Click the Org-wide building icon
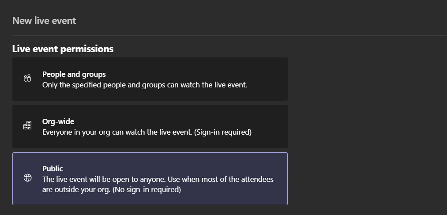Viewport: 447px width, 215px height. click(27, 126)
